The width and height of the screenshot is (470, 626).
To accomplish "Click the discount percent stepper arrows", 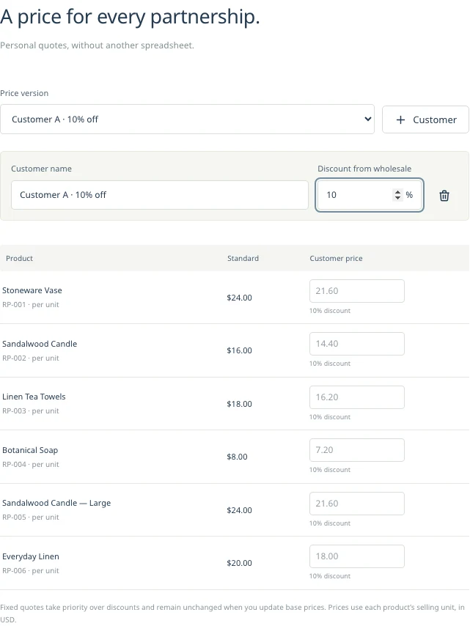I will click(x=397, y=195).
